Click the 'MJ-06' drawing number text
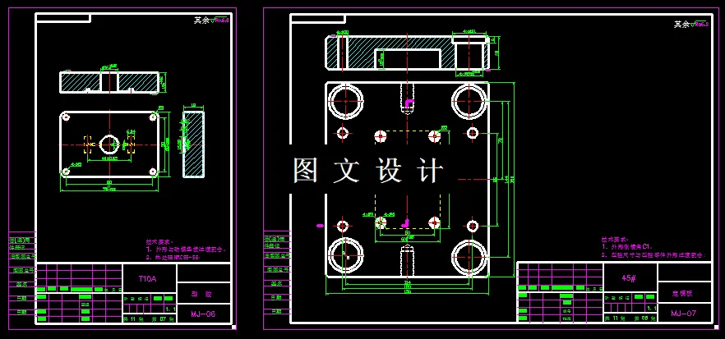This screenshot has height=339, width=725. (x=204, y=314)
